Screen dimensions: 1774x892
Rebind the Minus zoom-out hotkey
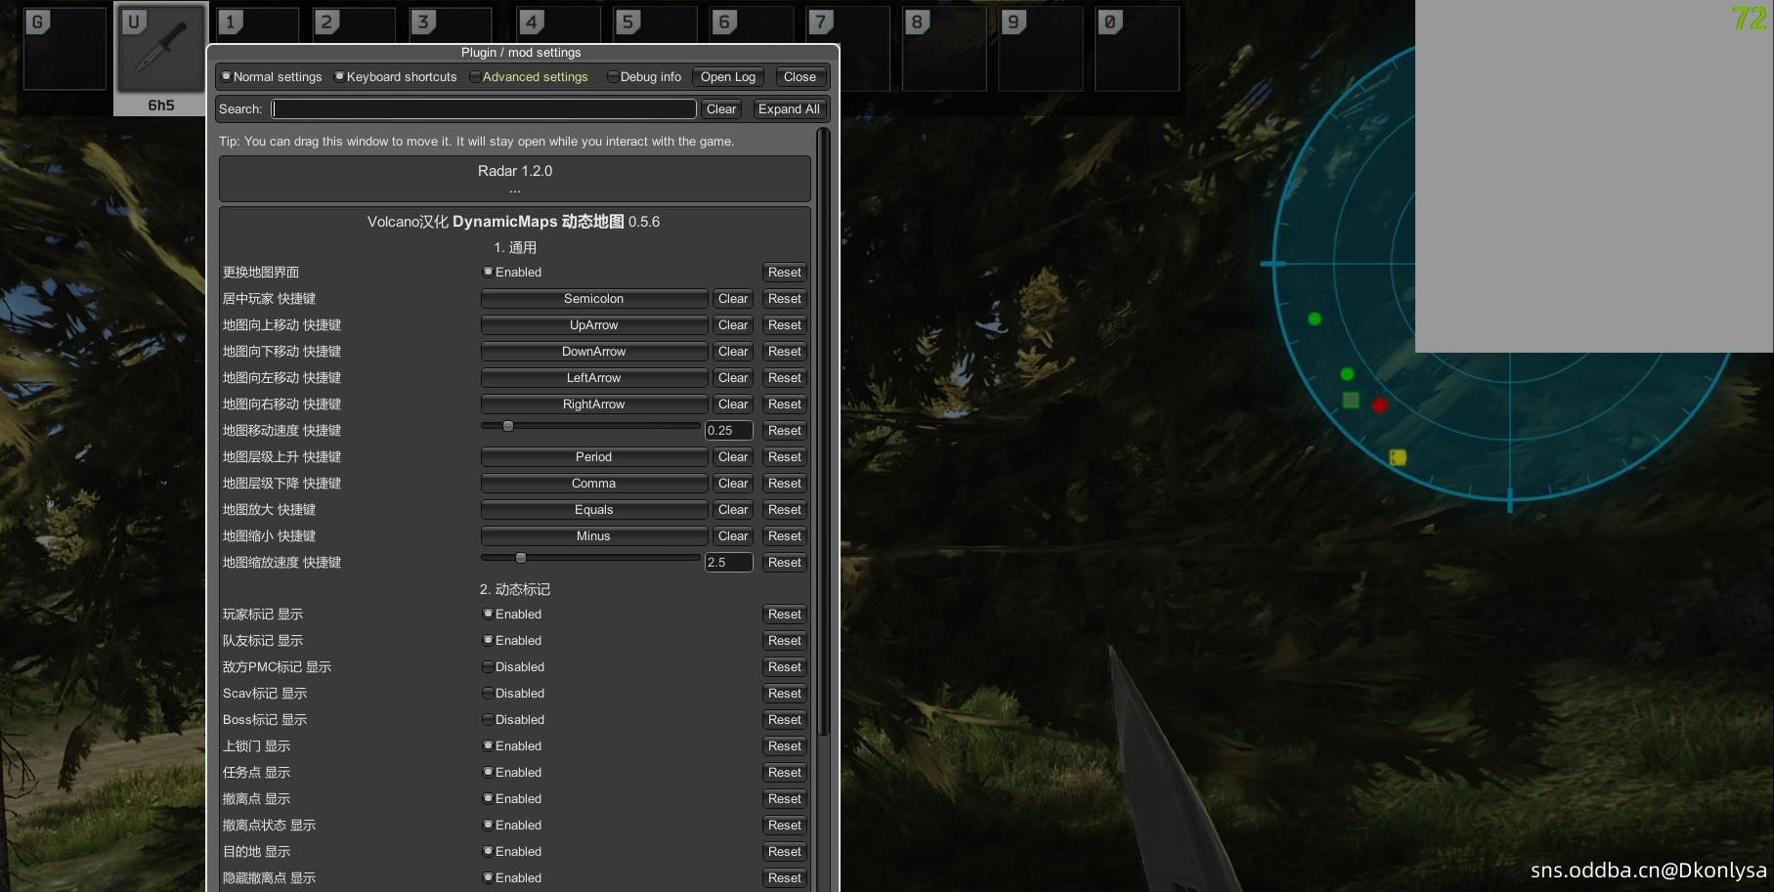pyautogui.click(x=594, y=536)
